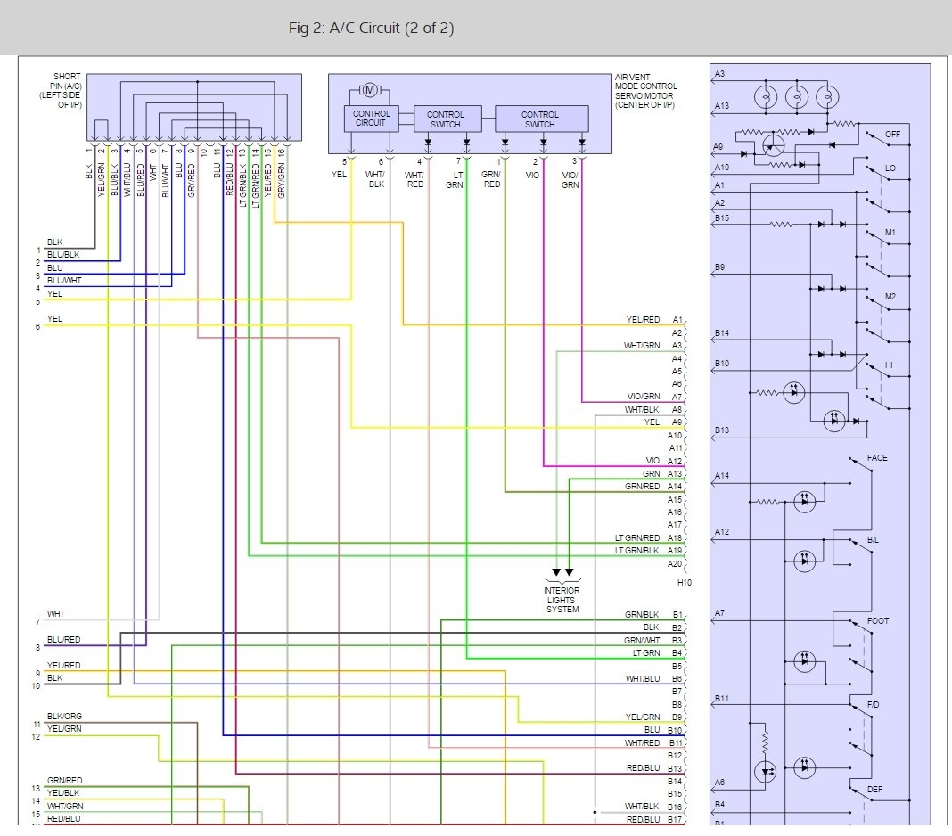Click the INTERIOR LIGHTS SYSTEM label

(562, 600)
